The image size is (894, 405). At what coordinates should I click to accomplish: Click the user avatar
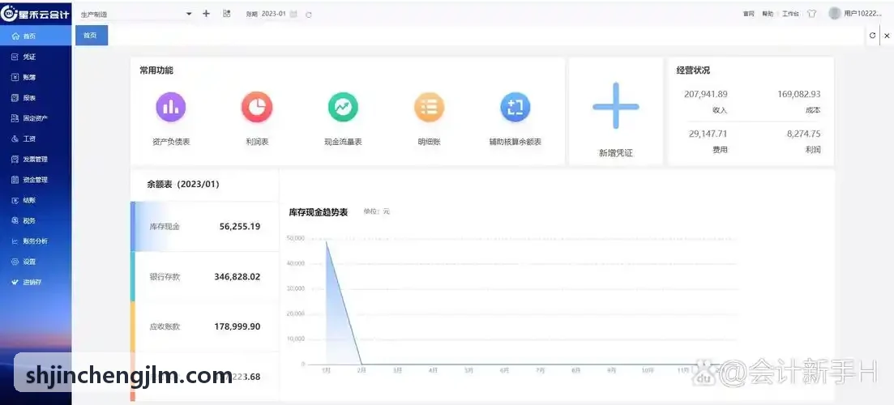[835, 13]
